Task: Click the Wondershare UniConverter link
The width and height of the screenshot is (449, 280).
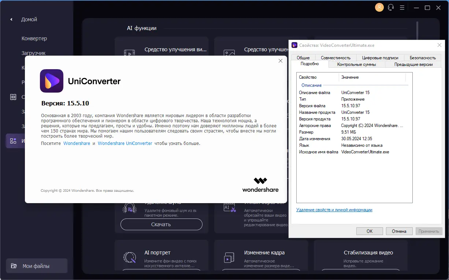Action: (x=125, y=143)
